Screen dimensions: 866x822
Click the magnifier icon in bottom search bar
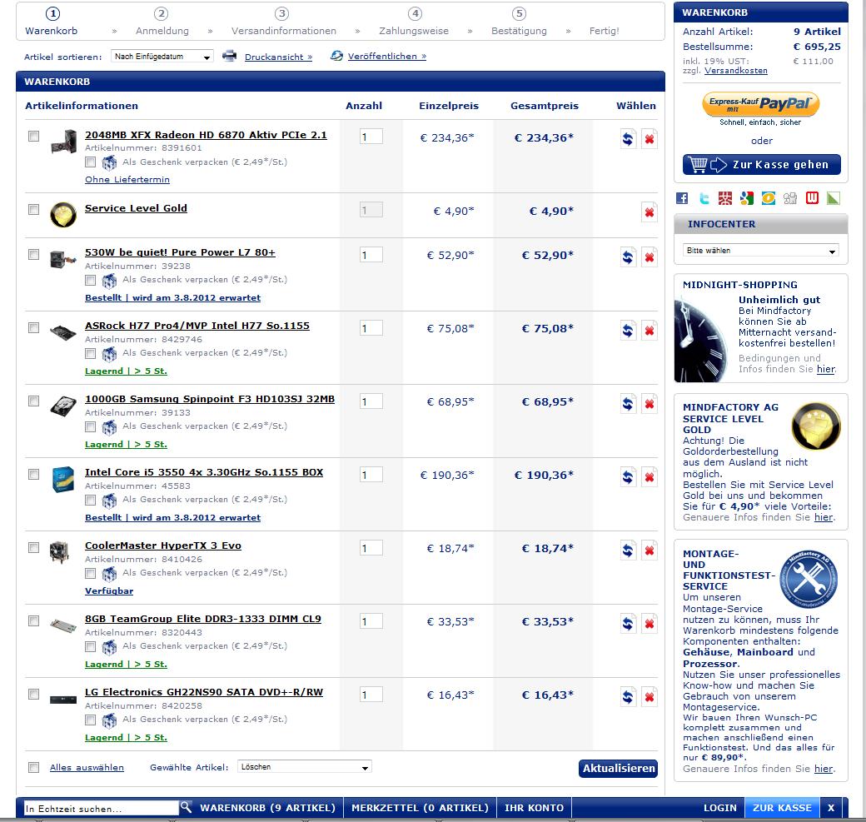(187, 807)
